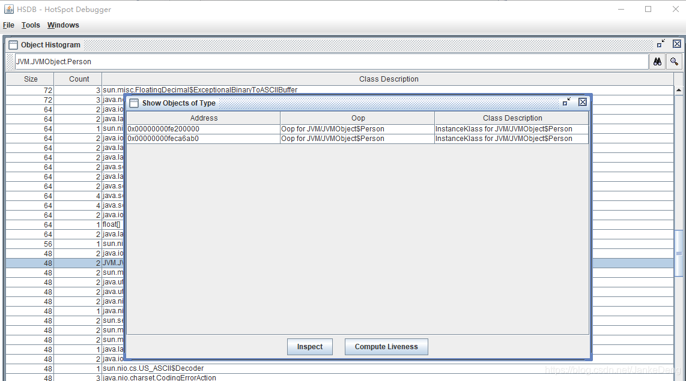Select the sun.nio.cs.US_ASCII$Decoder row
The image size is (686, 381).
pyautogui.click(x=339, y=368)
